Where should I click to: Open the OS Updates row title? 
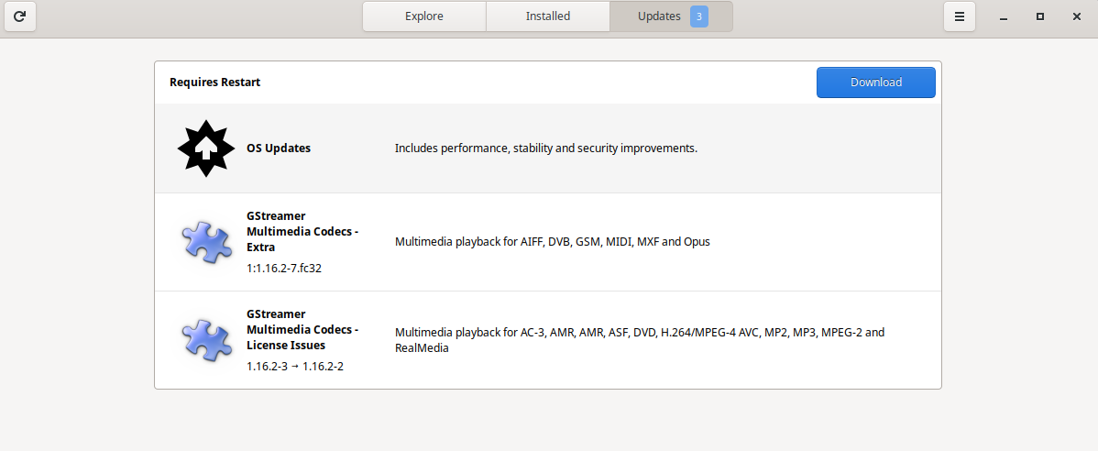tap(279, 148)
